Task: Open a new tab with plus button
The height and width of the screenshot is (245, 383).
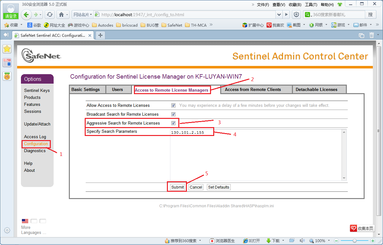Action: [x=100, y=35]
